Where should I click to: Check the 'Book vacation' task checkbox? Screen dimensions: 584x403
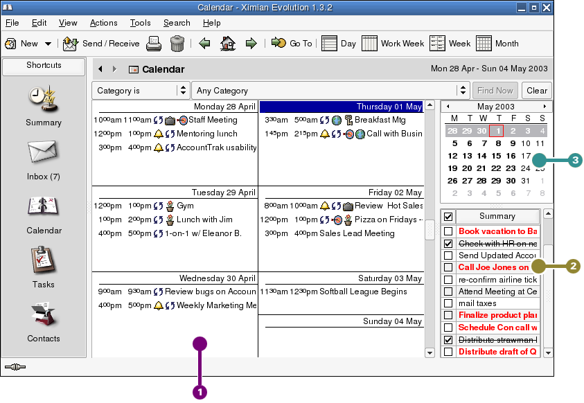448,231
